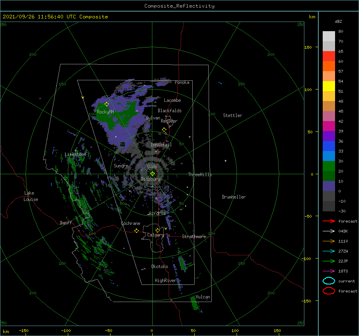Click the yellow radar site marker at center
The width and height of the screenshot is (359, 336).
(152, 174)
